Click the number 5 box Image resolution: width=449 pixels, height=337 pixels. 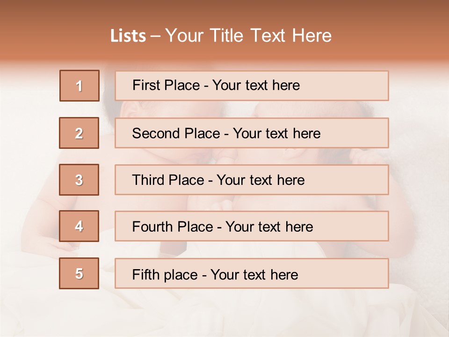[x=79, y=273]
